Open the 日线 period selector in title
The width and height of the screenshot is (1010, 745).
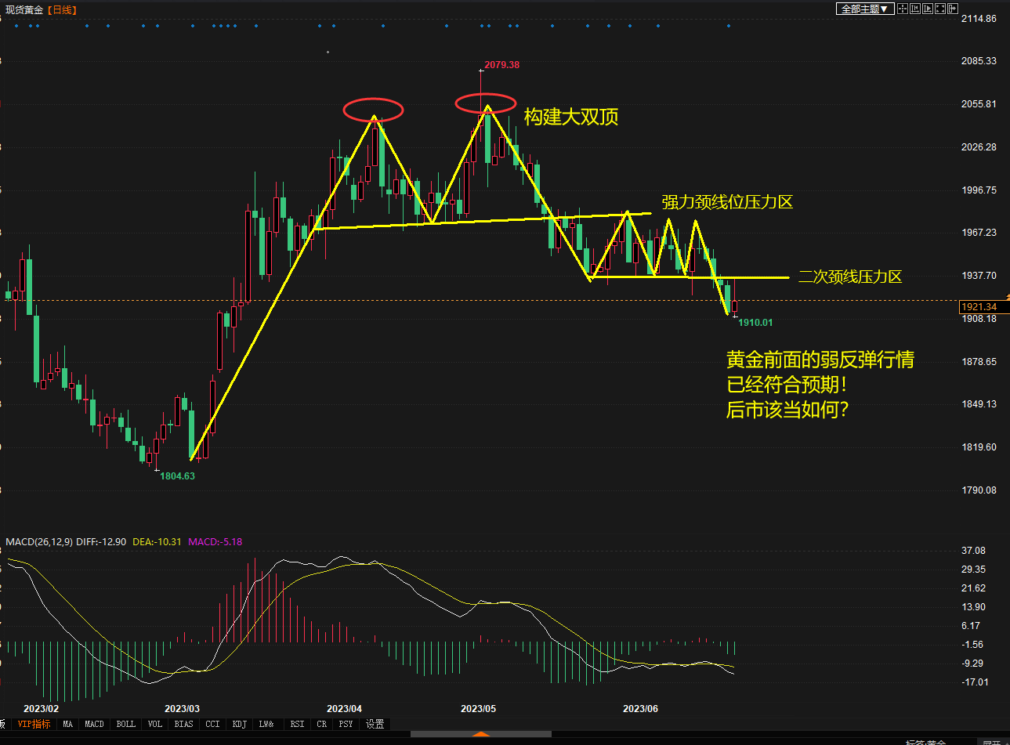(62, 10)
